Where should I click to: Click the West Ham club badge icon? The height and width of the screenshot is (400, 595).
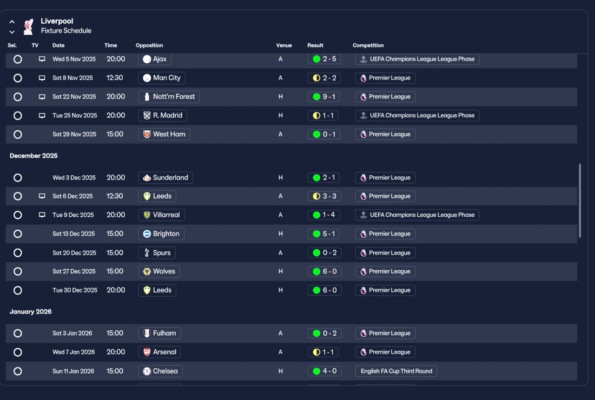coord(147,134)
